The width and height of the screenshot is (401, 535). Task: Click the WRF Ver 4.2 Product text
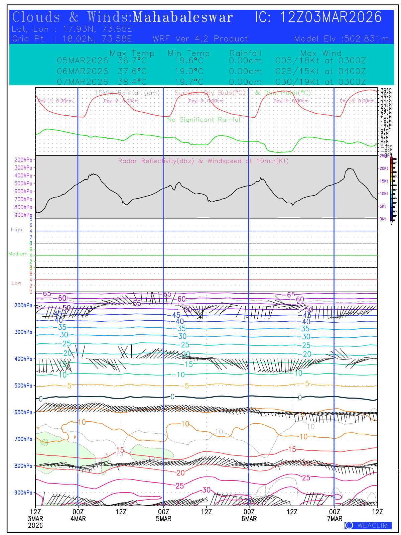(x=200, y=39)
